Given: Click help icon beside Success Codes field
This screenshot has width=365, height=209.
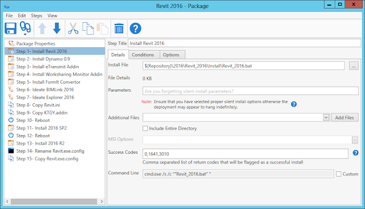Looking at the screenshot, I should point(355,153).
